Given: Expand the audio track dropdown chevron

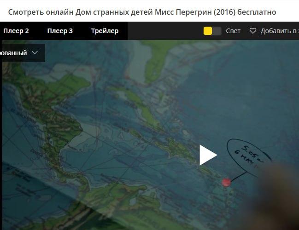Looking at the screenshot, I should tap(35, 52).
